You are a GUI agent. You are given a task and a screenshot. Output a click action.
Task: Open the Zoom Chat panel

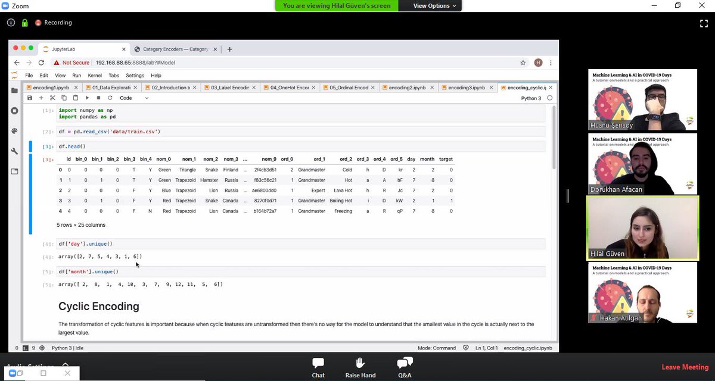coord(318,367)
